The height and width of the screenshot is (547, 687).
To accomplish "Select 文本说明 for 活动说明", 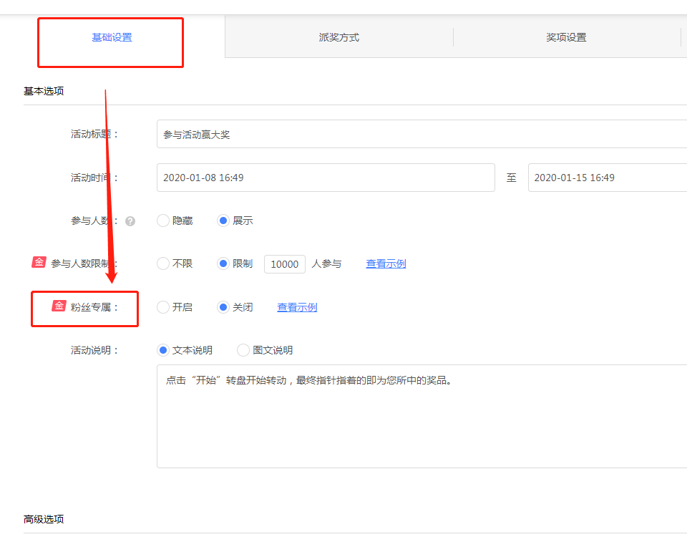I will pyautogui.click(x=163, y=350).
